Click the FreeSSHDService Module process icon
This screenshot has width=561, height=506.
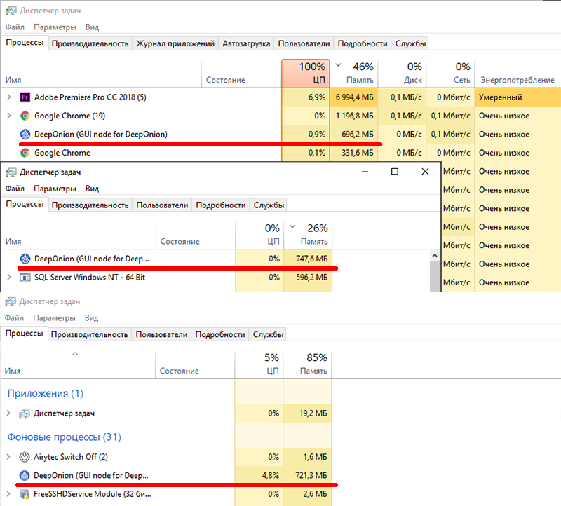(24, 494)
